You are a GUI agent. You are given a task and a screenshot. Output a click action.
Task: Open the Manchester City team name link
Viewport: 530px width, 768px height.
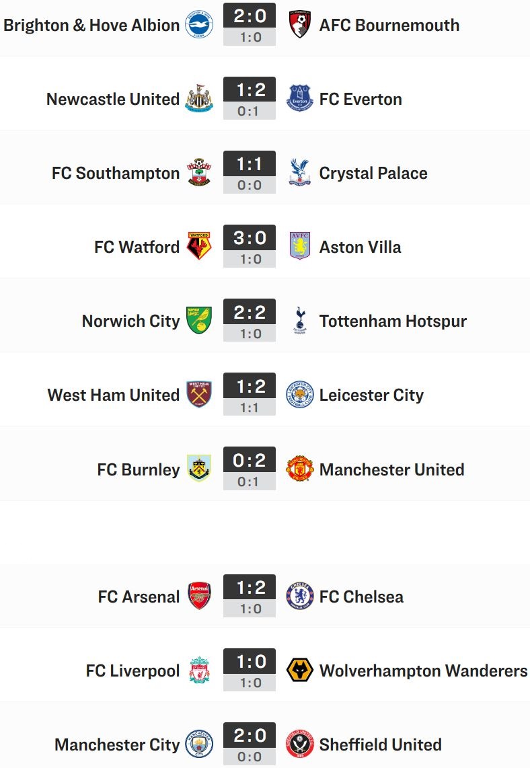[x=117, y=744]
